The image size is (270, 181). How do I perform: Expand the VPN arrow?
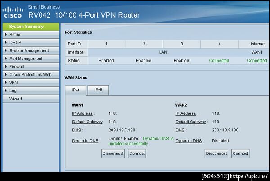point(6,82)
